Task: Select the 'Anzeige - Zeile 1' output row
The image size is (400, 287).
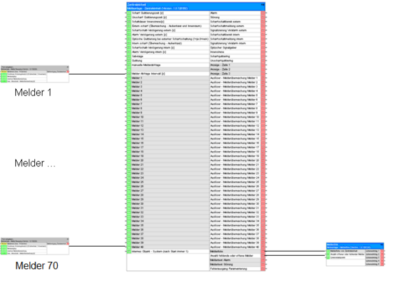Action: [235, 65]
